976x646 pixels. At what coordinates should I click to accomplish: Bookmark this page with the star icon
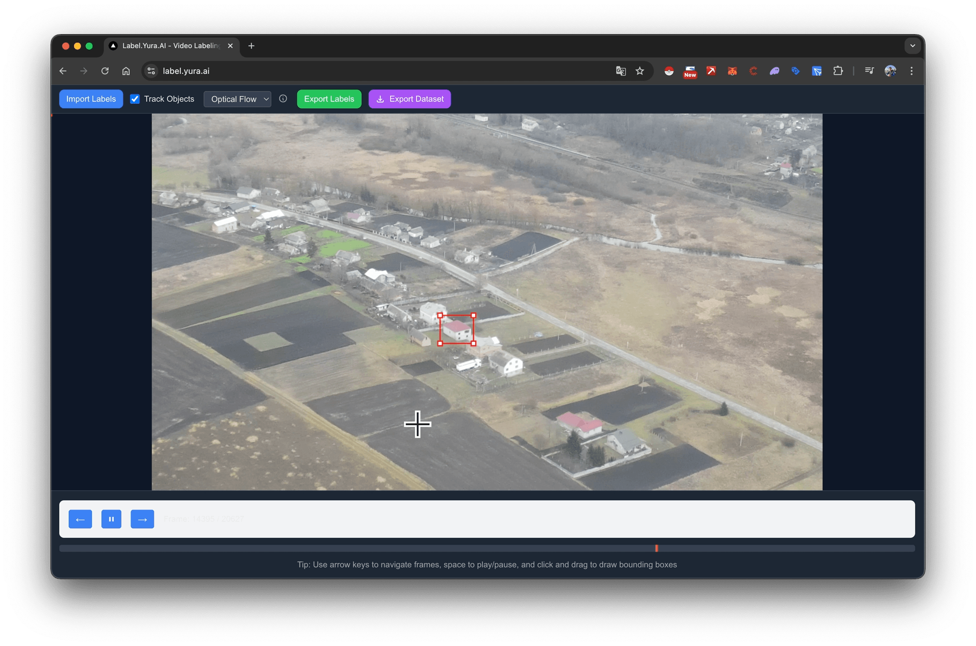tap(640, 71)
